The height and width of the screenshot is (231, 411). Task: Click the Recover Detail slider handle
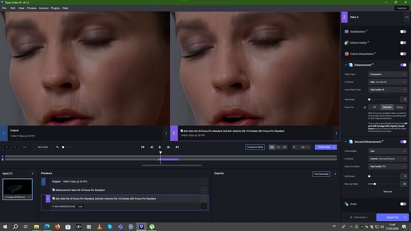click(375, 184)
